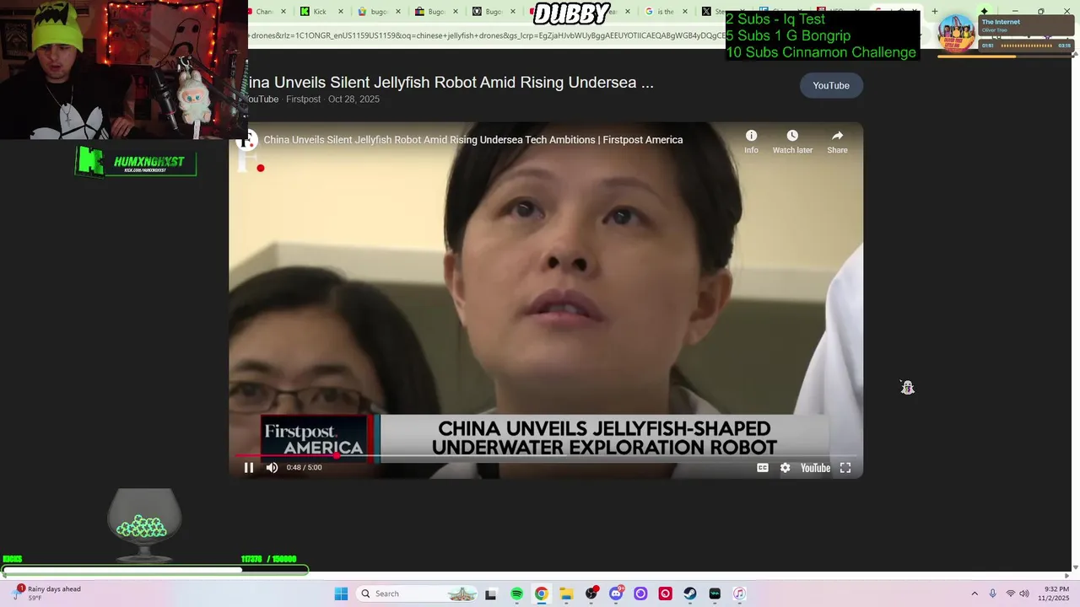The image size is (1080, 607).
Task: Open Task View on the taskbar
Action: click(x=491, y=594)
